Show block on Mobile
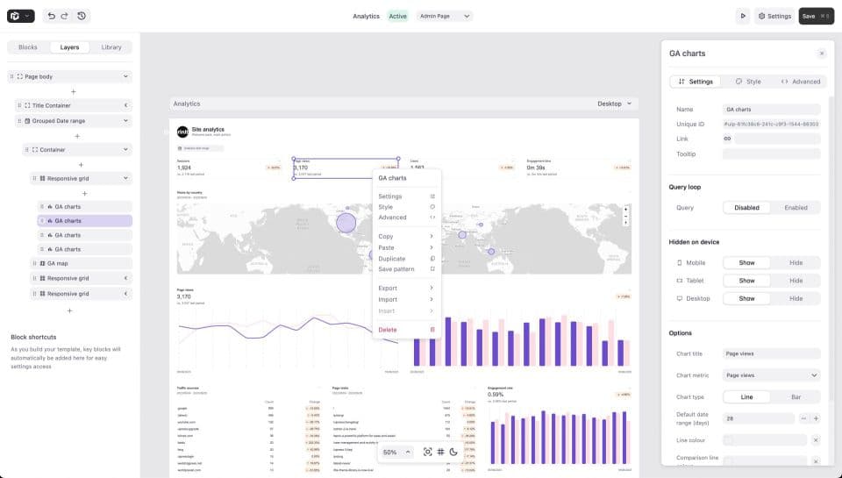Screen dimensions: 842x478 (746, 262)
